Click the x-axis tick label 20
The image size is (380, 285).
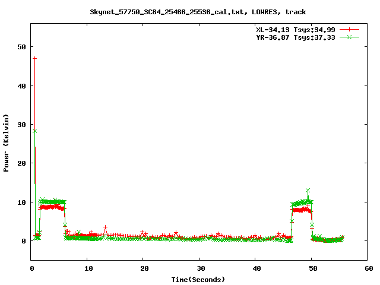coord(144,268)
